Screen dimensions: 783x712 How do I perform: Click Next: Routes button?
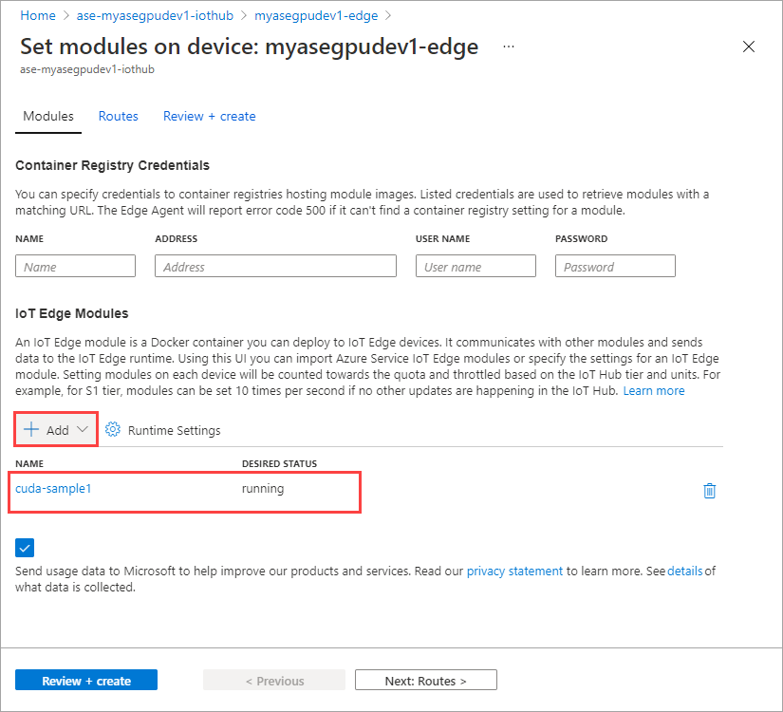coord(426,680)
